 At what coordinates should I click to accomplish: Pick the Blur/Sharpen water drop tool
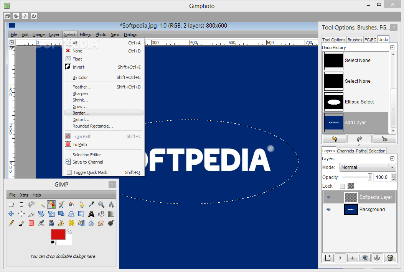click(91, 223)
